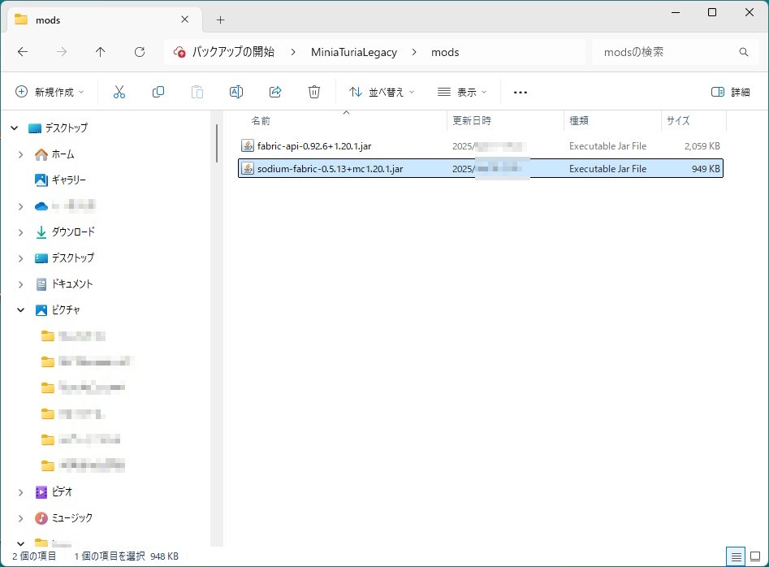Close the mods tab
The height and width of the screenshot is (567, 769).
(185, 19)
